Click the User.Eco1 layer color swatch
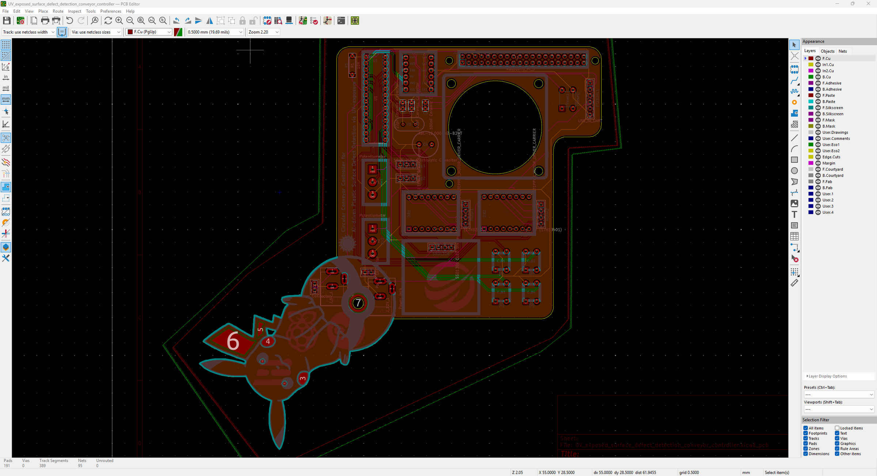 (811, 145)
